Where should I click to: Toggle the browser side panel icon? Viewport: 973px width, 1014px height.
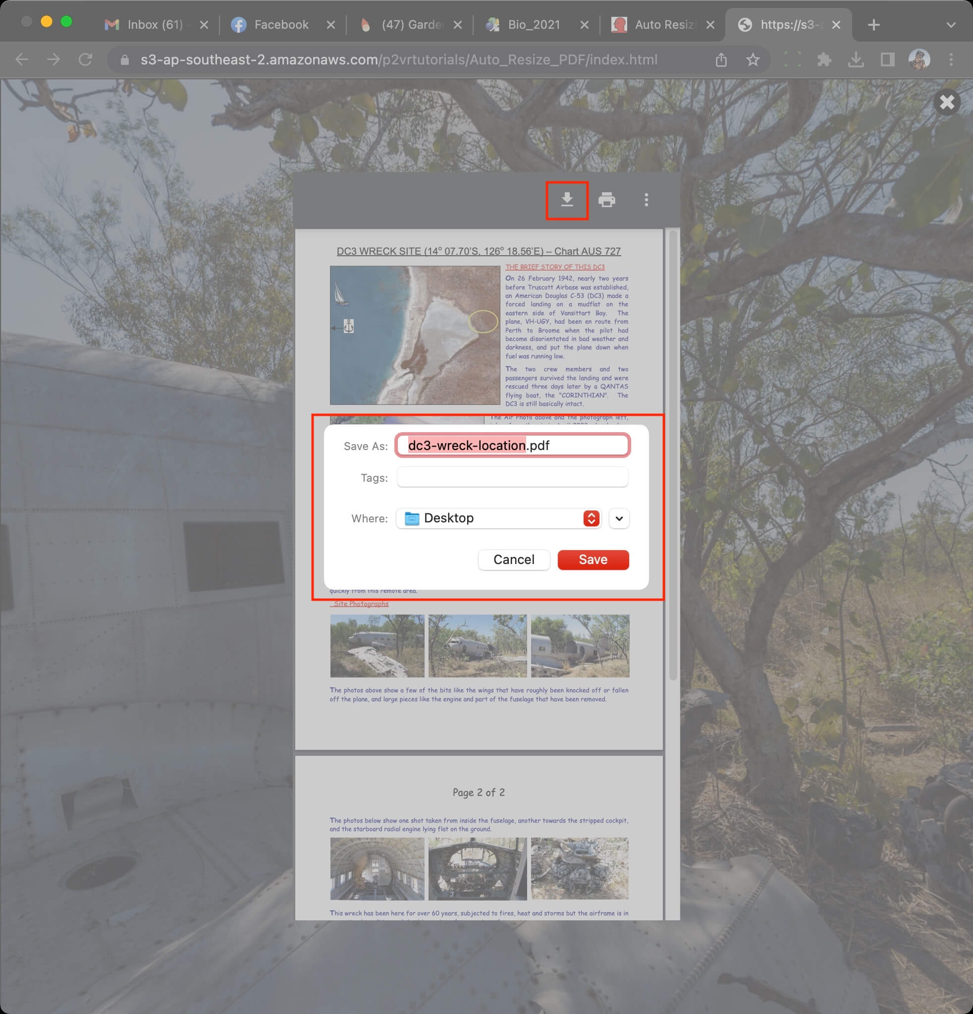[x=887, y=60]
